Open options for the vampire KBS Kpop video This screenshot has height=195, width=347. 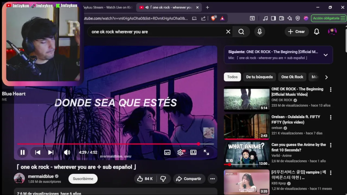click(x=330, y=173)
